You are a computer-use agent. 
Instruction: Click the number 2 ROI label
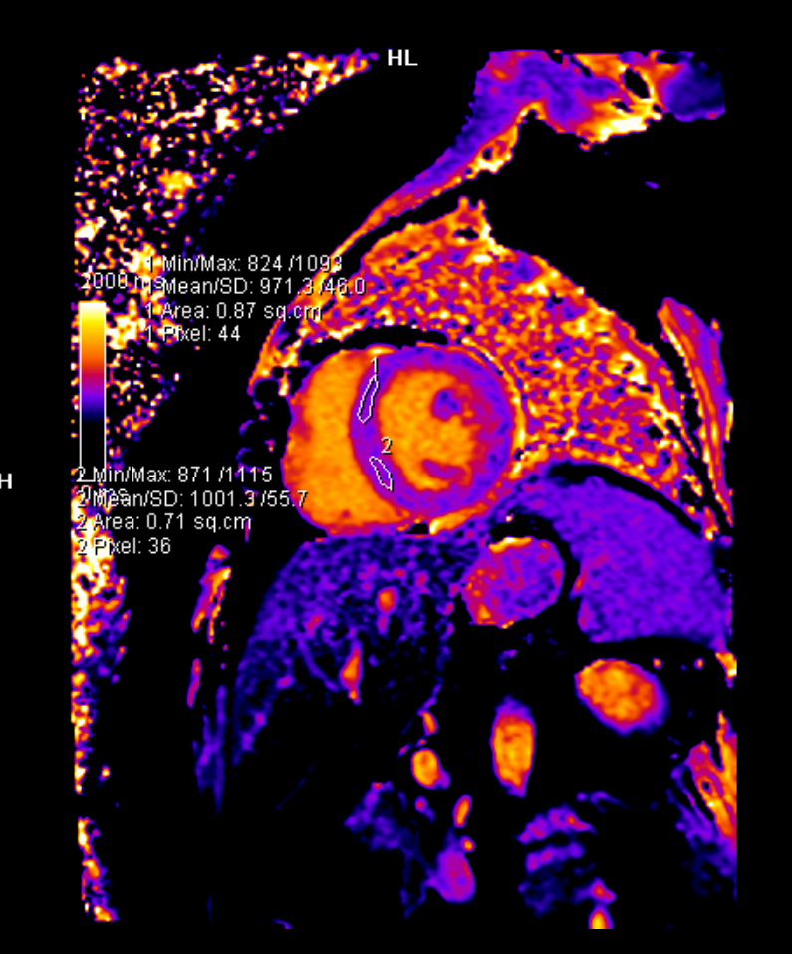[387, 444]
